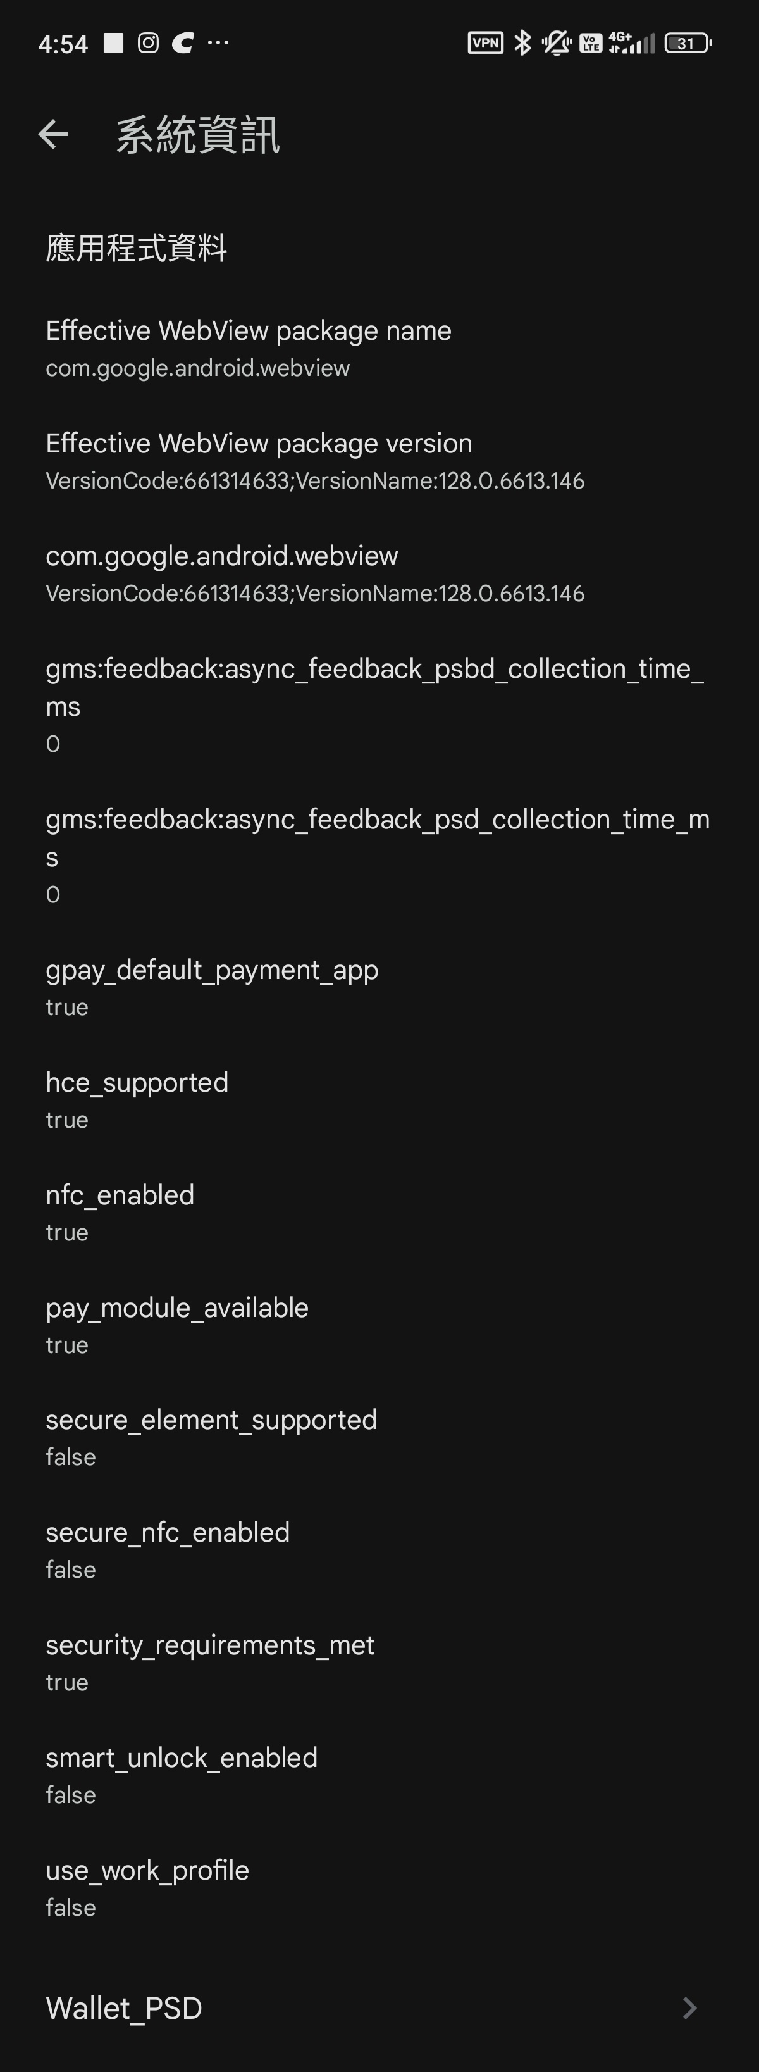Tap the Bluetooth status bar icon
Viewport: 759px width, 2072px height.
point(522,42)
